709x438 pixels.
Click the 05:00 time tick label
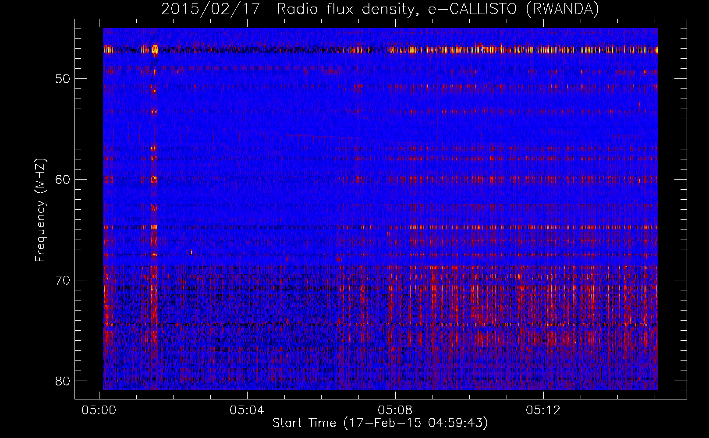[99, 410]
